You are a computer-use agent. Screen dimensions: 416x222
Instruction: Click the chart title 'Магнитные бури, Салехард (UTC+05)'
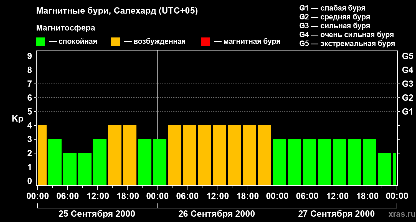pos(117,11)
